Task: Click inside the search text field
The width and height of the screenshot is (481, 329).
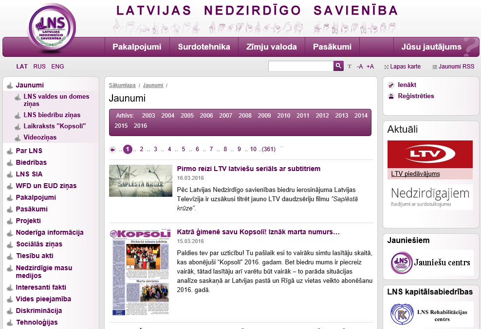Action: 300,66
